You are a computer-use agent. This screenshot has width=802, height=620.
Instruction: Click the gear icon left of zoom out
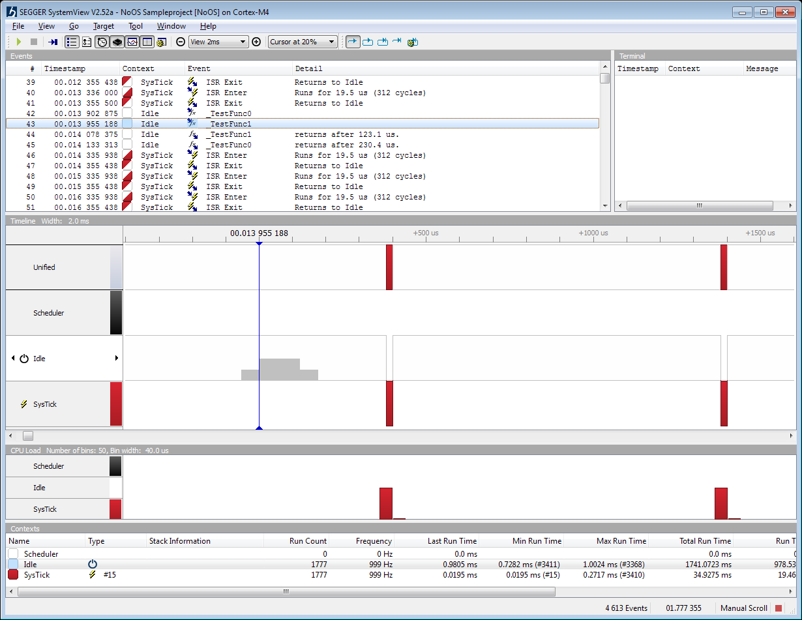tap(161, 42)
